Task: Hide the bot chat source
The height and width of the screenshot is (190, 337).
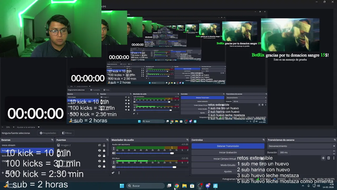Action: tap(100, 150)
